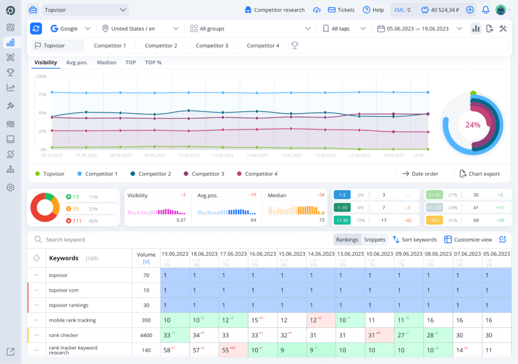Open the camera snapshot sidebar icon

[10, 58]
